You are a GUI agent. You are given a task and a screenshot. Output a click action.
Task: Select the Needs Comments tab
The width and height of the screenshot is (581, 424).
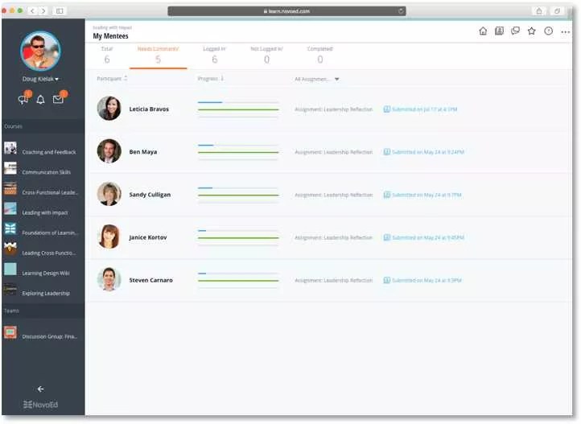pyautogui.click(x=159, y=56)
